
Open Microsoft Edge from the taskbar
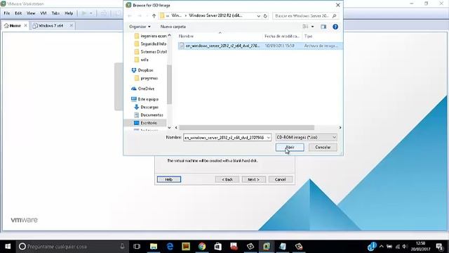coord(170,247)
